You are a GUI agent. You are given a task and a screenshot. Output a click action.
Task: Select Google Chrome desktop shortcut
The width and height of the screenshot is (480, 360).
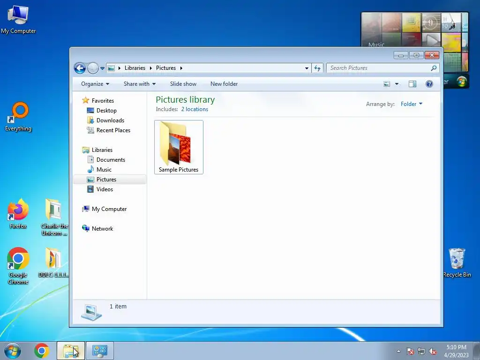point(18,266)
